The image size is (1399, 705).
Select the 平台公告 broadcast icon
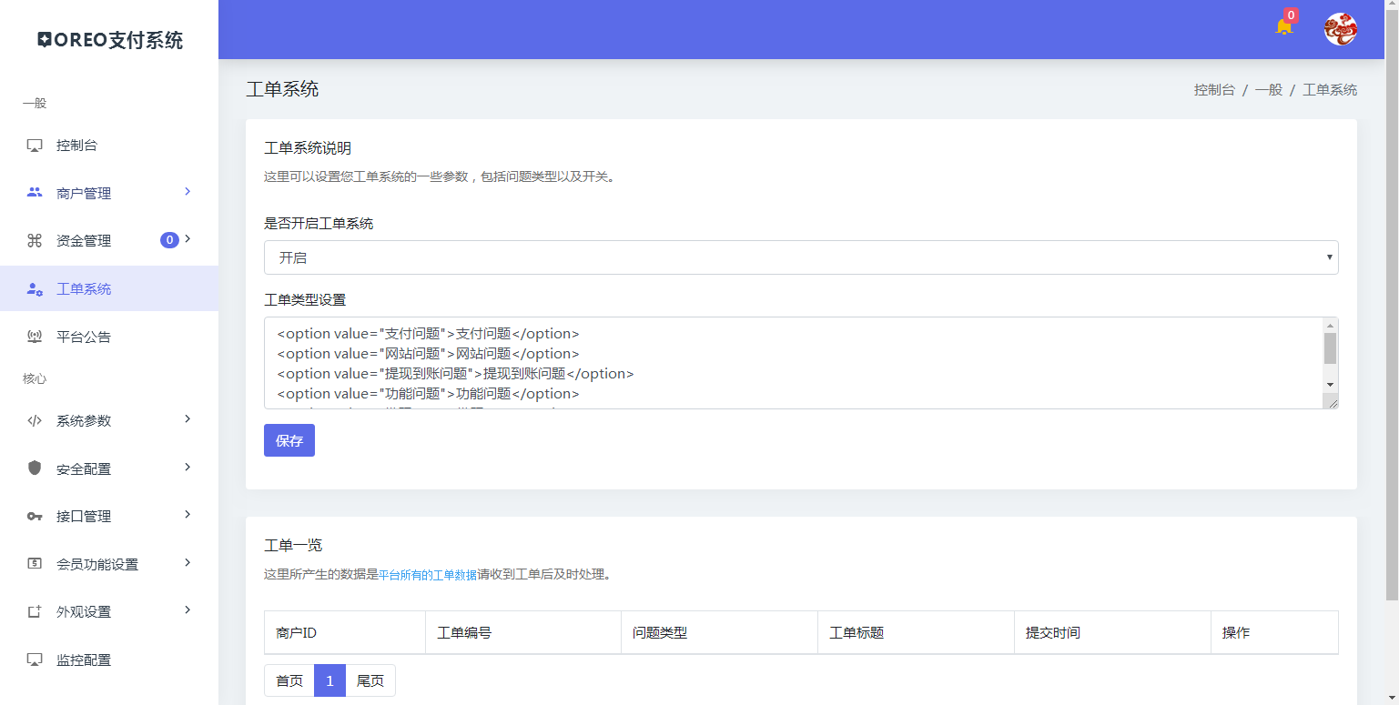tap(34, 336)
